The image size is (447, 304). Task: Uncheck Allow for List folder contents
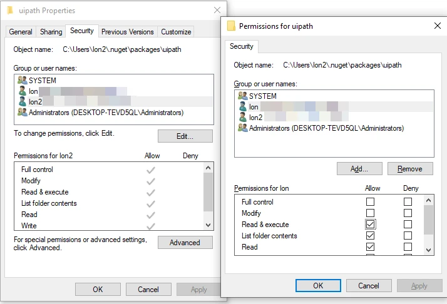click(x=370, y=235)
